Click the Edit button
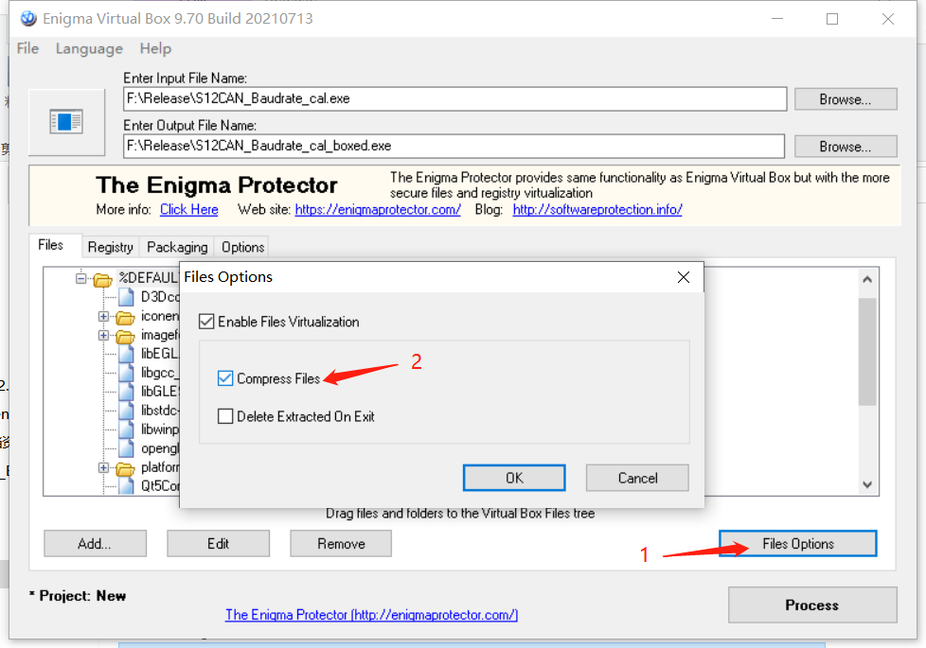The image size is (926, 648). tap(218, 544)
